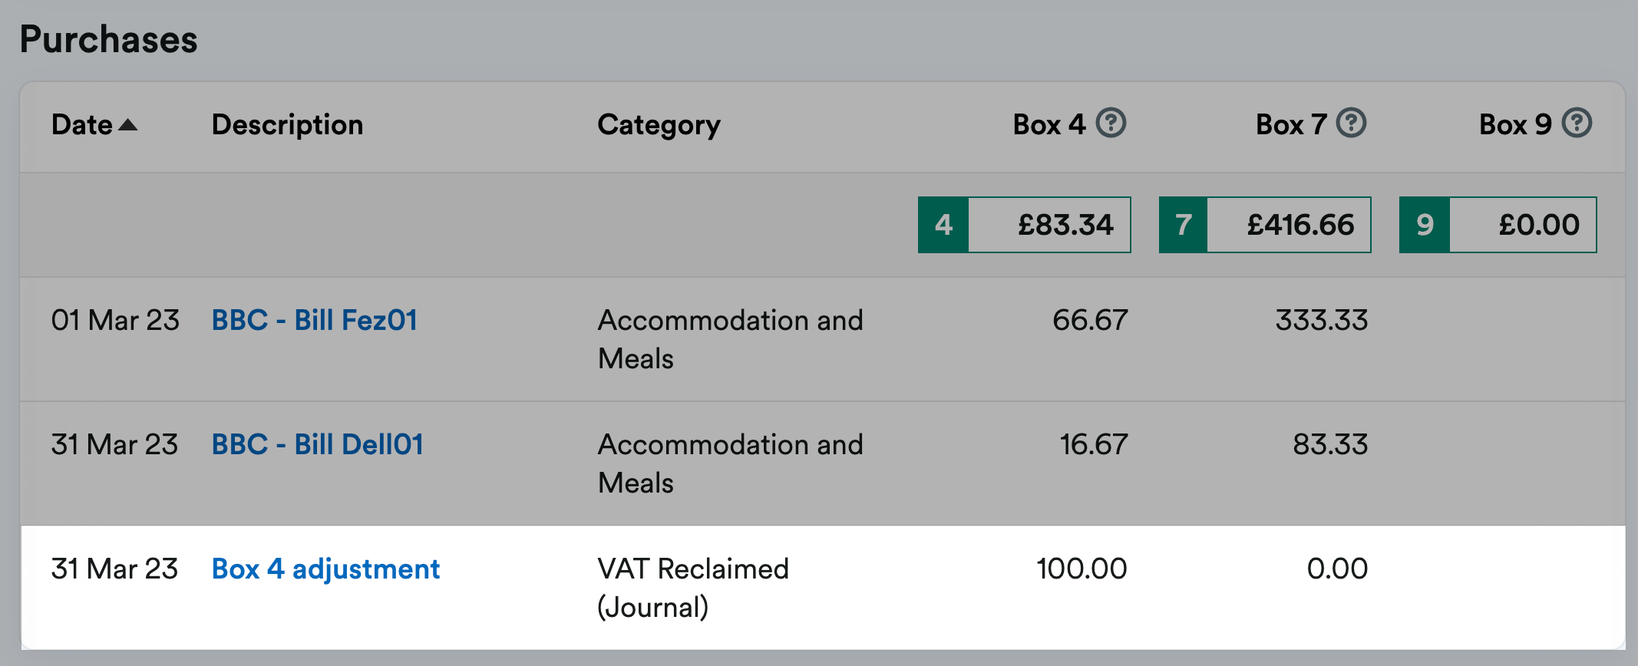Click the green Box 4 number badge

pos(943,225)
